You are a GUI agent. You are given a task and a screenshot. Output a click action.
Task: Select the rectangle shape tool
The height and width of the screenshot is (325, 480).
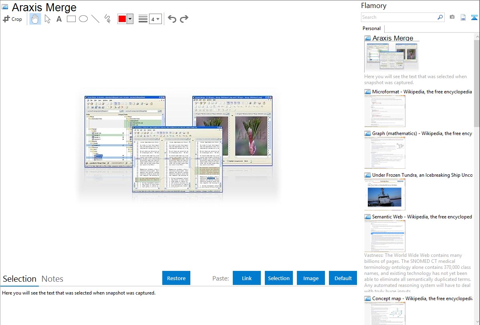71,19
